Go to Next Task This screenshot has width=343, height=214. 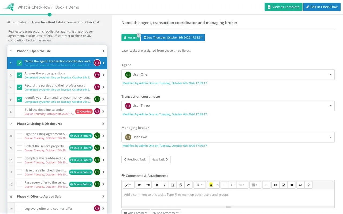pos(160,159)
